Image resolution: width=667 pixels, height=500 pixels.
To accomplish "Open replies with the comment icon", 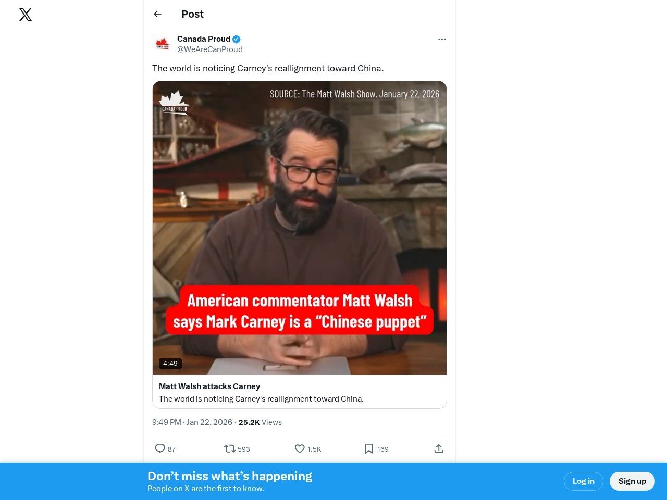I will tap(160, 448).
